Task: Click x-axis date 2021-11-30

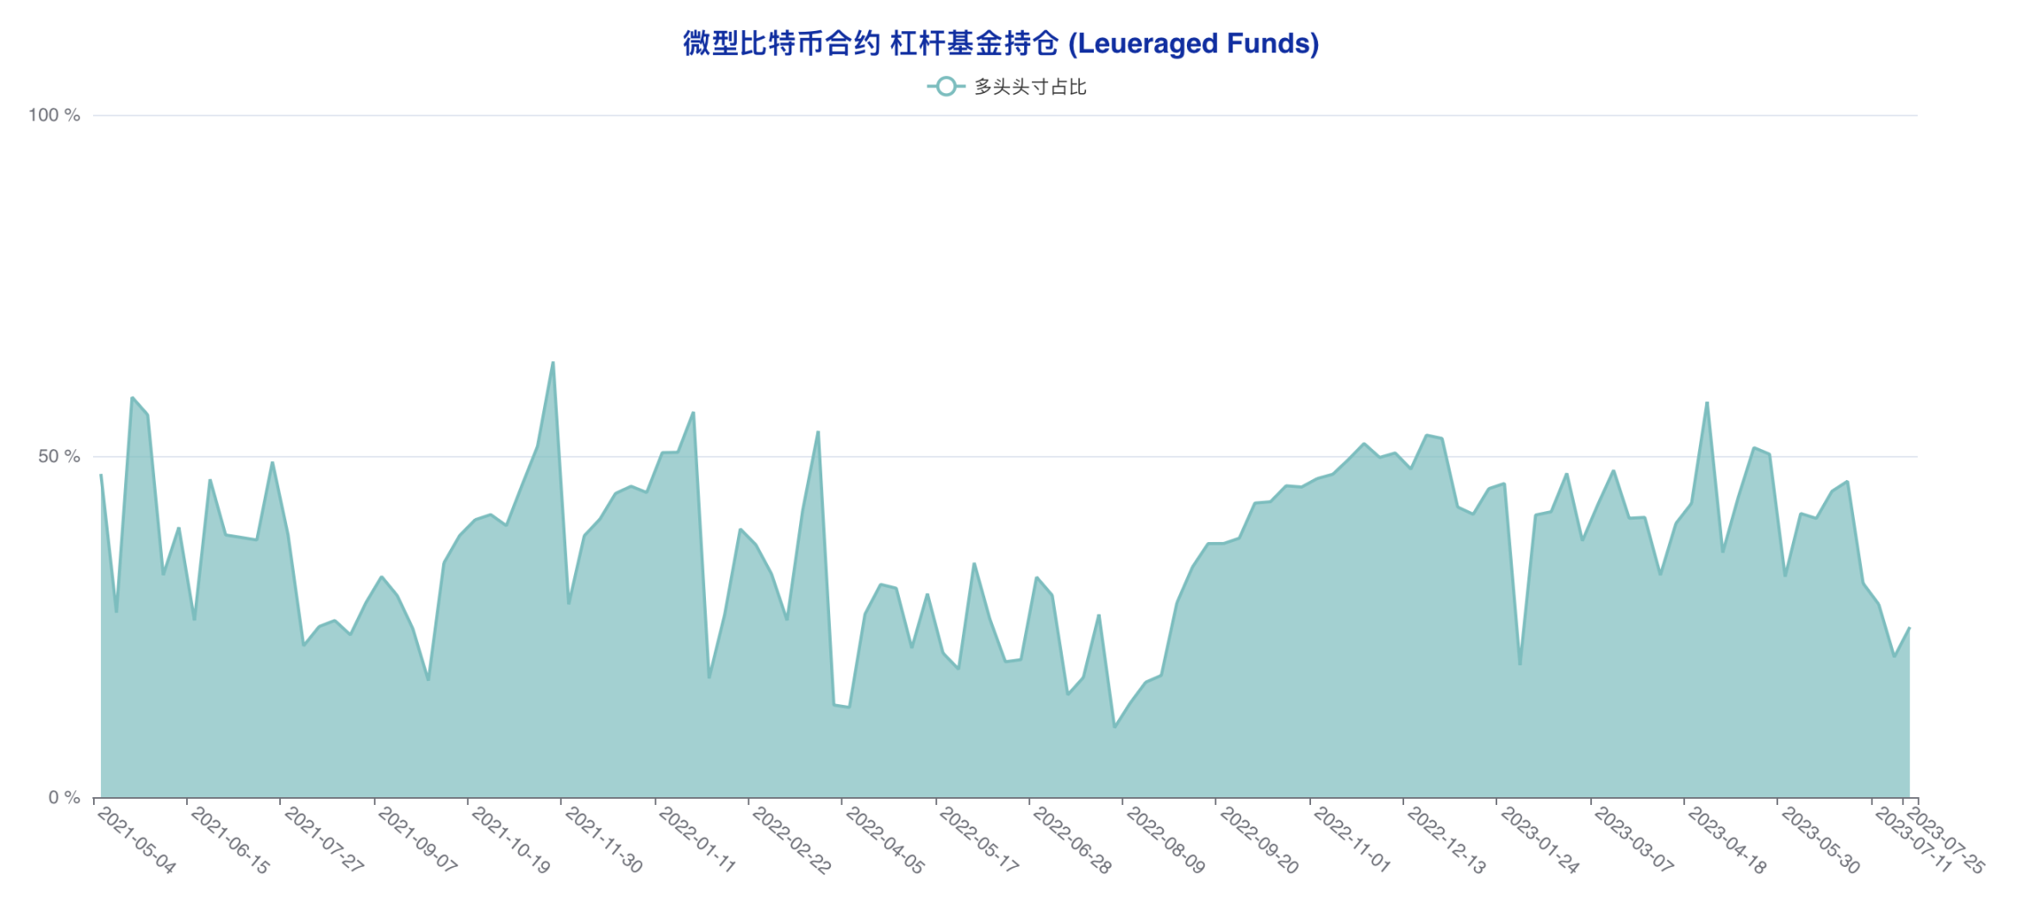Action: click(603, 840)
